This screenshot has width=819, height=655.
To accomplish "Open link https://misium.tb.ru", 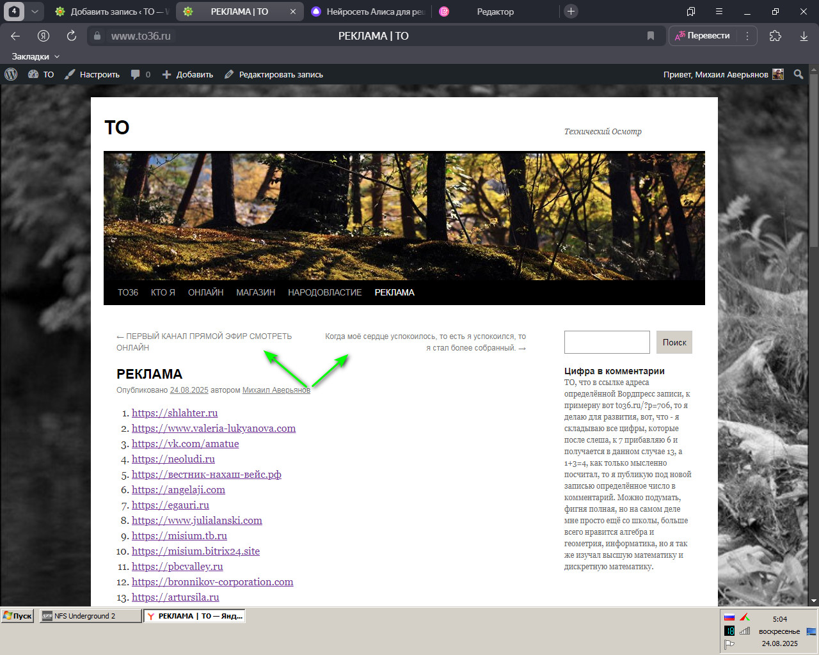I will 179,536.
